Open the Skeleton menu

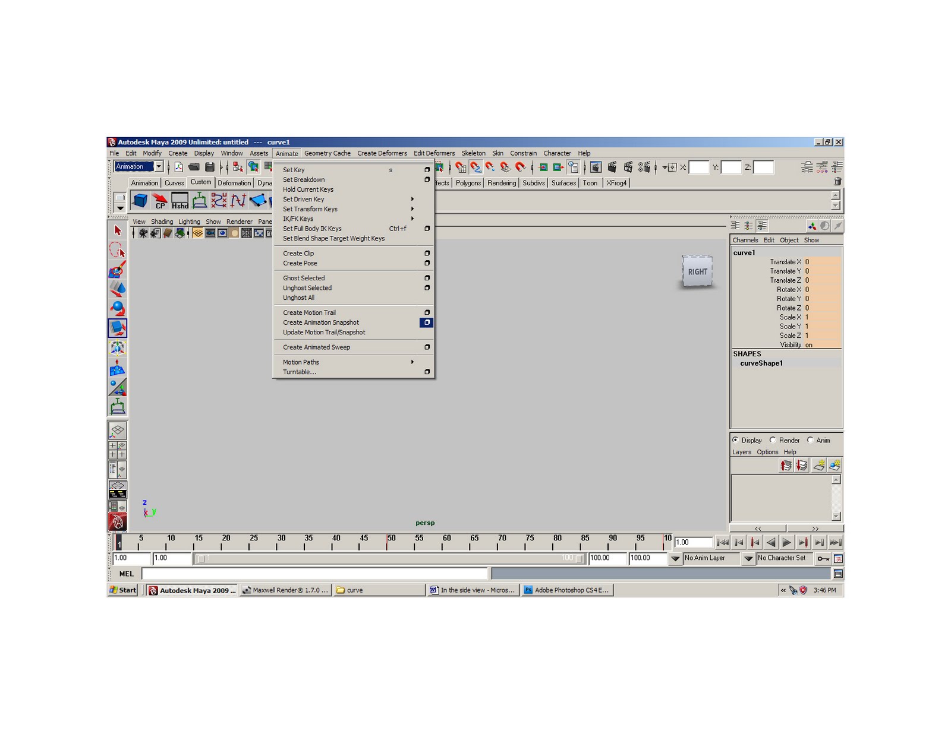point(473,153)
